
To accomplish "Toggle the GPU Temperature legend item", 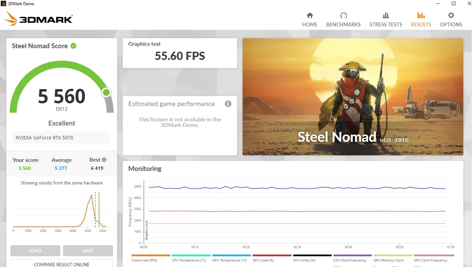I will click(231, 258).
